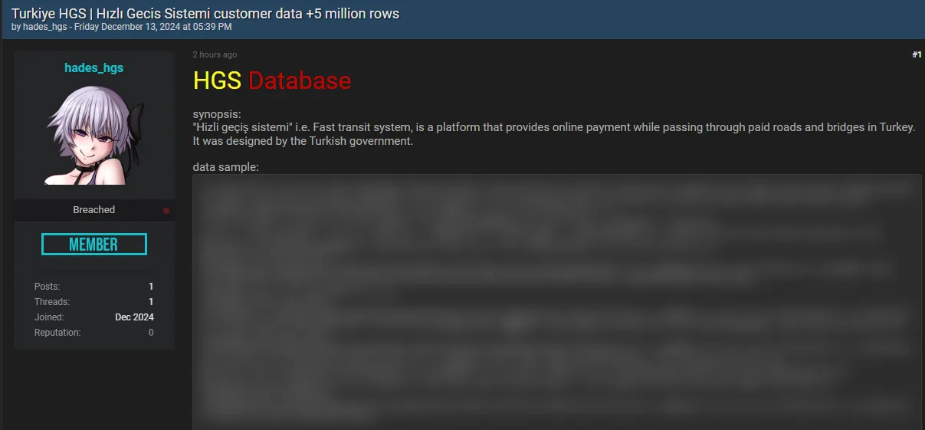The image size is (925, 430).
Task: Click the "Breached" user title
Action: 94,210
